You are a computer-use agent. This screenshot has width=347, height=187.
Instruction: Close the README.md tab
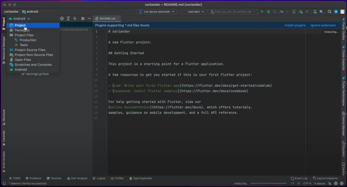coord(118,19)
